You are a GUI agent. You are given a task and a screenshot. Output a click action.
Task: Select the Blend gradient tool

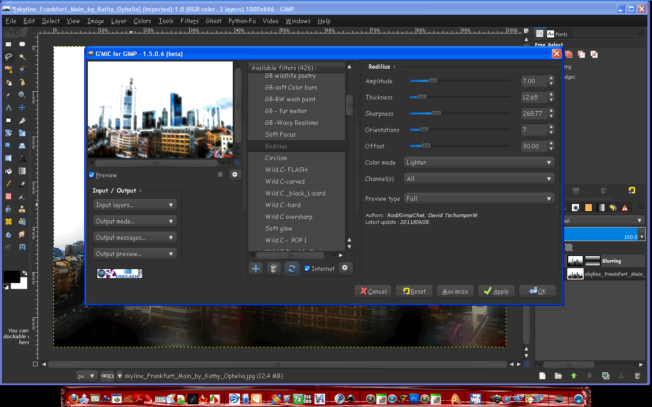[22, 171]
